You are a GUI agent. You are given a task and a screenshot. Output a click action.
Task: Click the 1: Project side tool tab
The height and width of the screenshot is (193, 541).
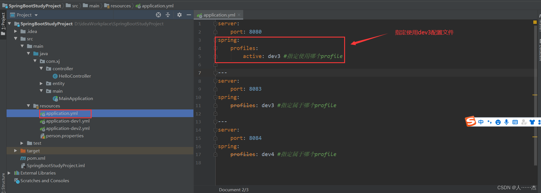(x=3, y=24)
